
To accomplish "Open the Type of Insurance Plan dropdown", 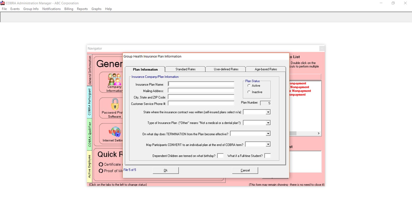I will pyautogui.click(x=268, y=123).
